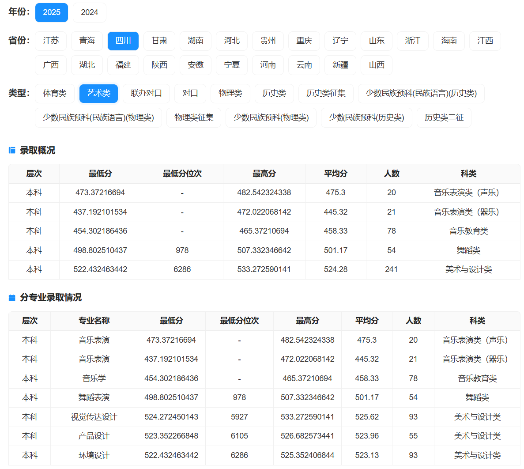
Task: Choose 福建 province filter
Action: click(x=123, y=65)
